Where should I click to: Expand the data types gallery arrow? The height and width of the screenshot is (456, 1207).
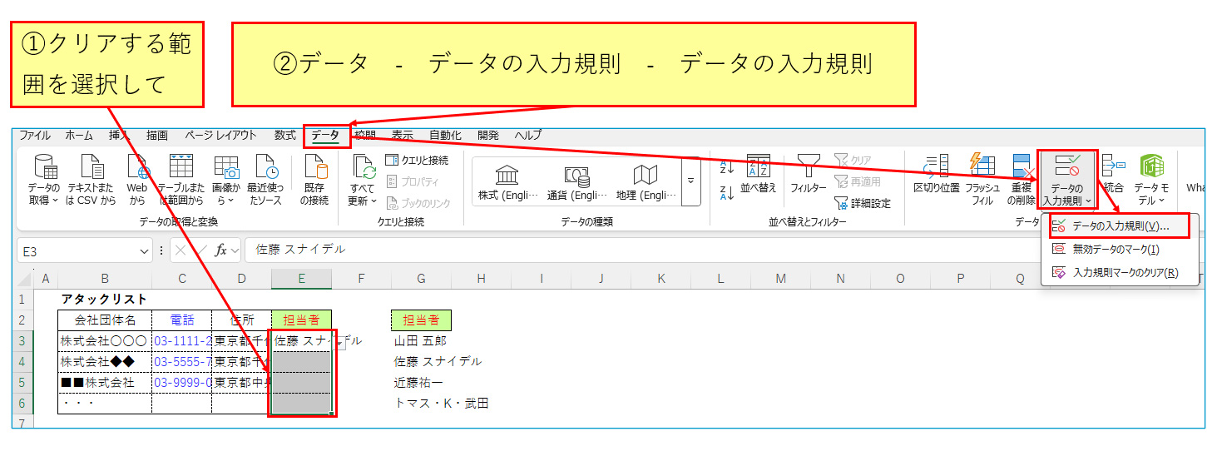click(690, 181)
